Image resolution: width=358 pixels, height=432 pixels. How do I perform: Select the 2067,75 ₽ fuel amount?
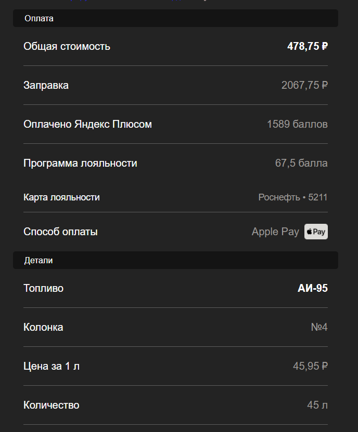(304, 85)
